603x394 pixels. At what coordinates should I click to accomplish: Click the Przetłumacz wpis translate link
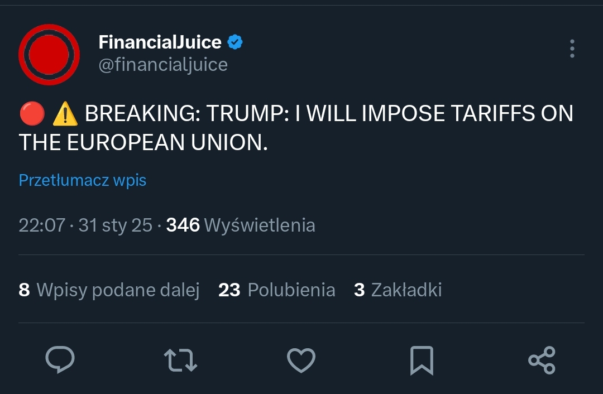83,180
